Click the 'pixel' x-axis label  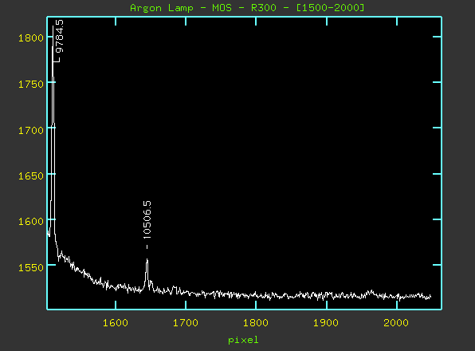(x=243, y=340)
